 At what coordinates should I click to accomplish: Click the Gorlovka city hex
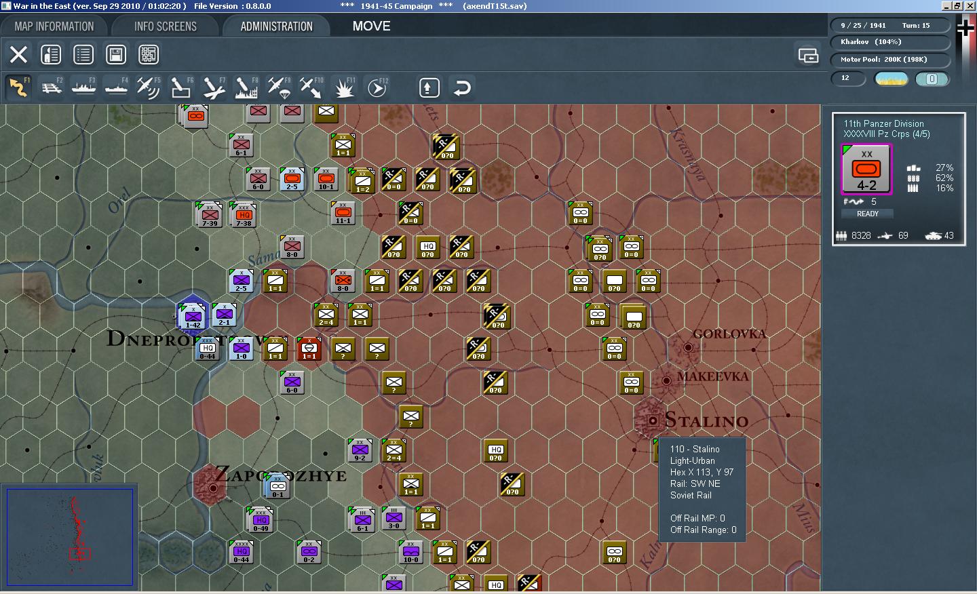[x=688, y=347]
